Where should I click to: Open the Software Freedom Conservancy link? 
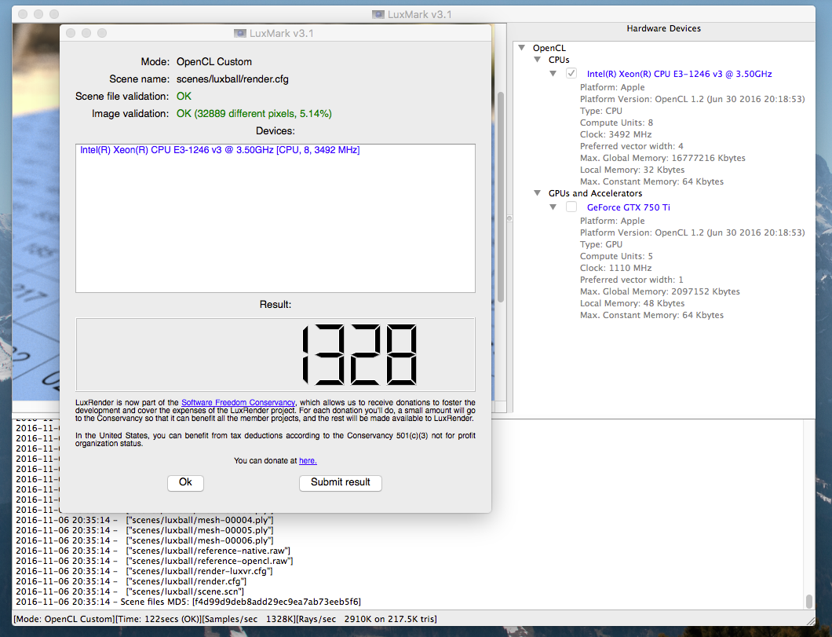(x=238, y=403)
